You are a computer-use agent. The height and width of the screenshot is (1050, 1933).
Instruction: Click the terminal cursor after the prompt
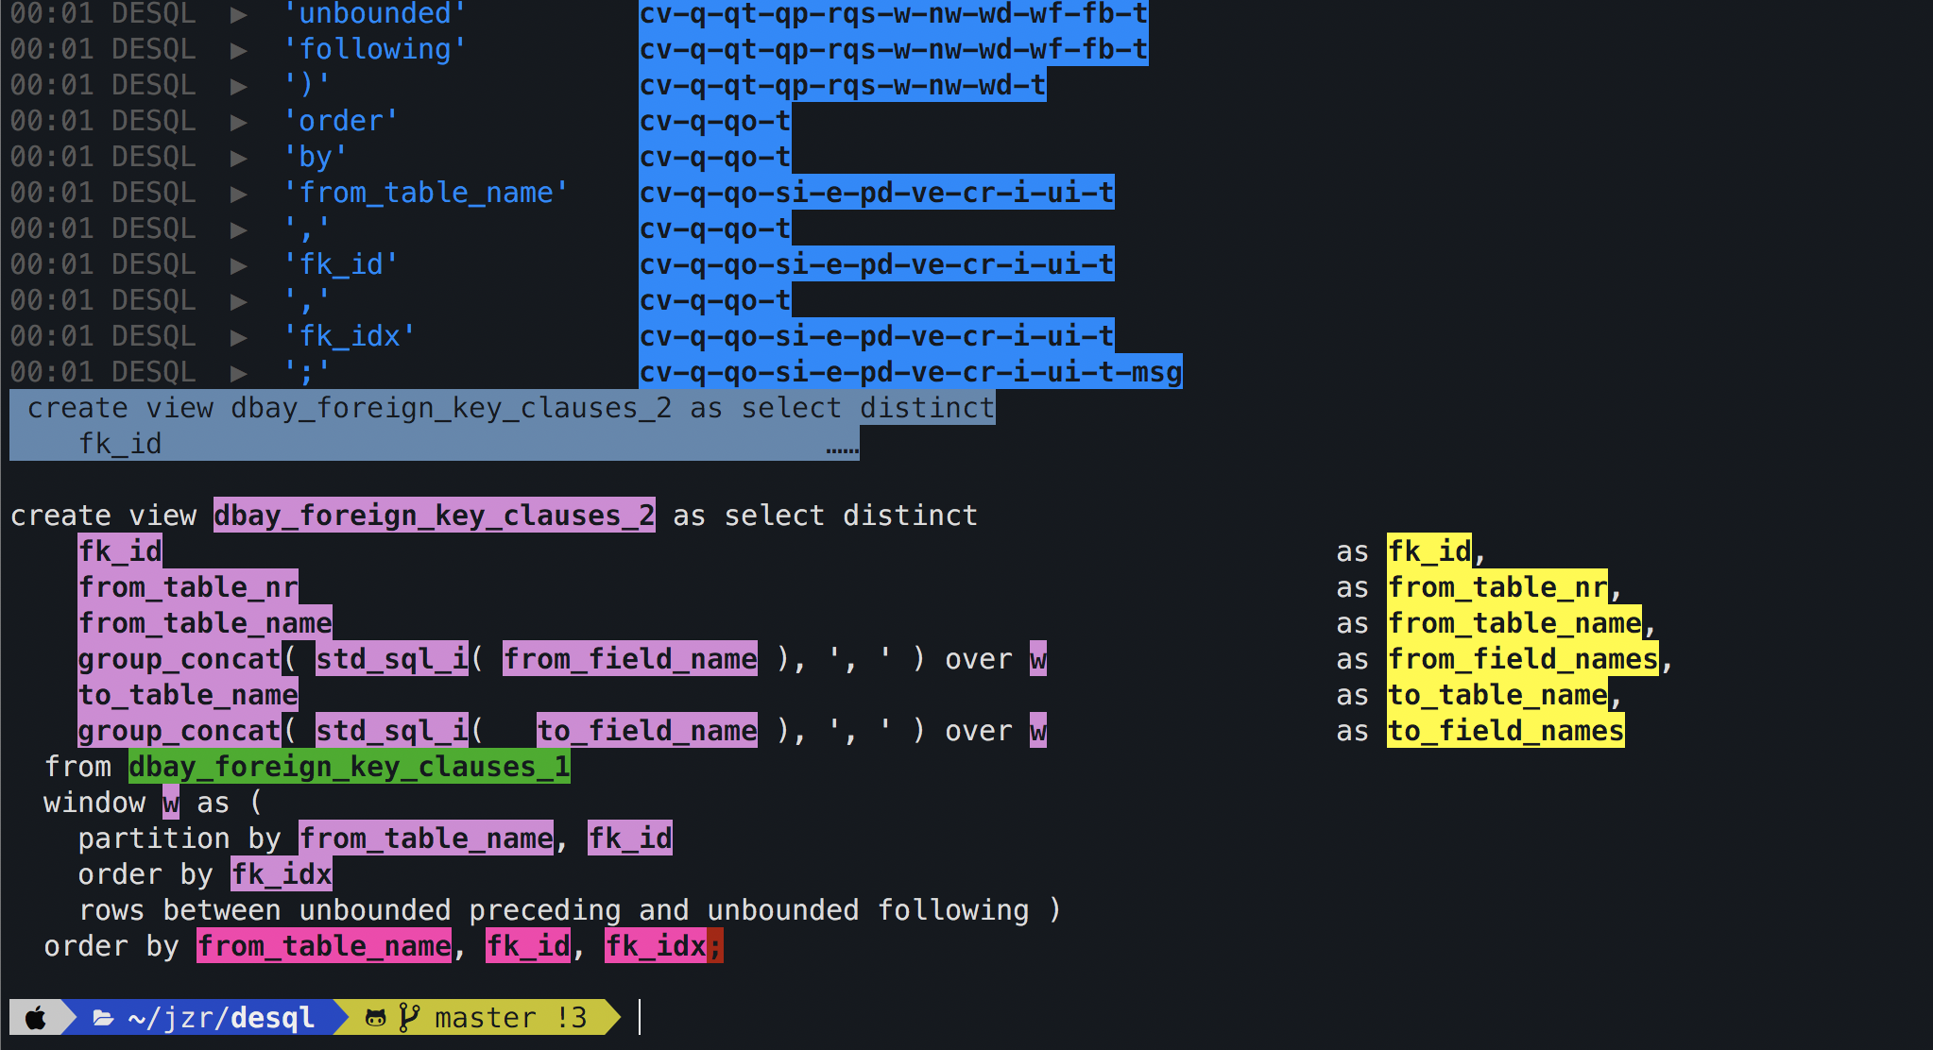[640, 1018]
